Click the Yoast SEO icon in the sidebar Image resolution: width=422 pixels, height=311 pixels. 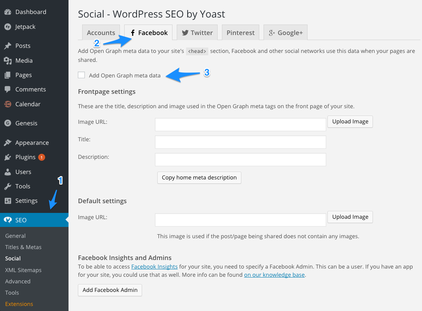[x=8, y=220]
